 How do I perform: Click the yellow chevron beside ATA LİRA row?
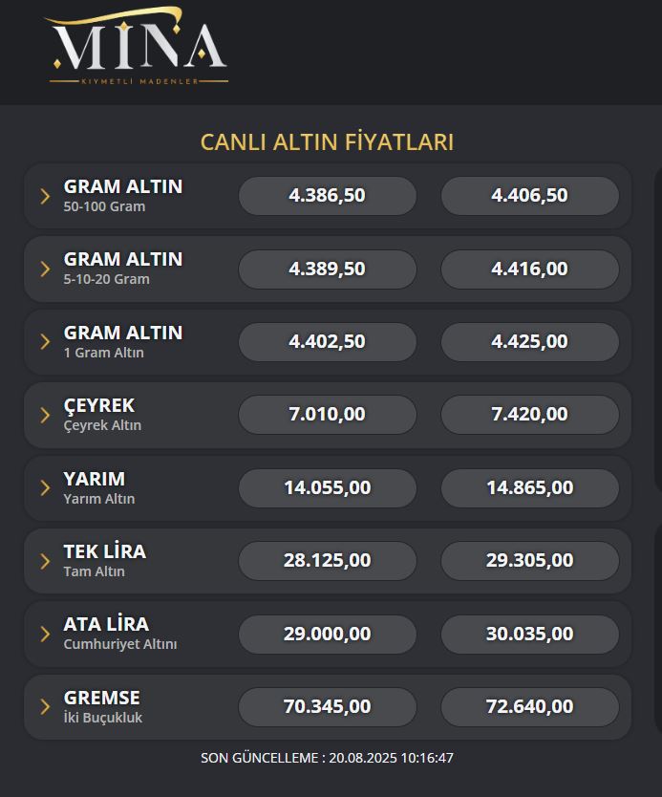pyautogui.click(x=44, y=634)
